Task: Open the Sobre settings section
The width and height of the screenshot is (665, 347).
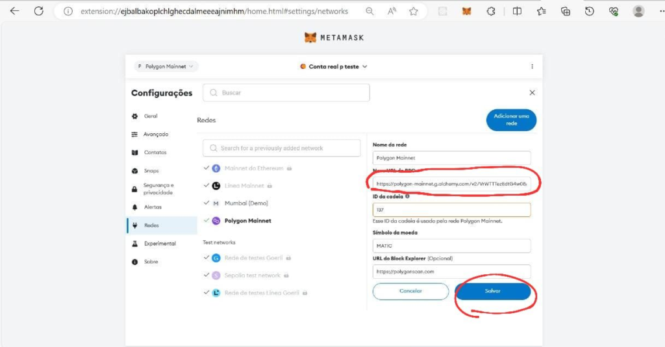Action: tap(151, 262)
